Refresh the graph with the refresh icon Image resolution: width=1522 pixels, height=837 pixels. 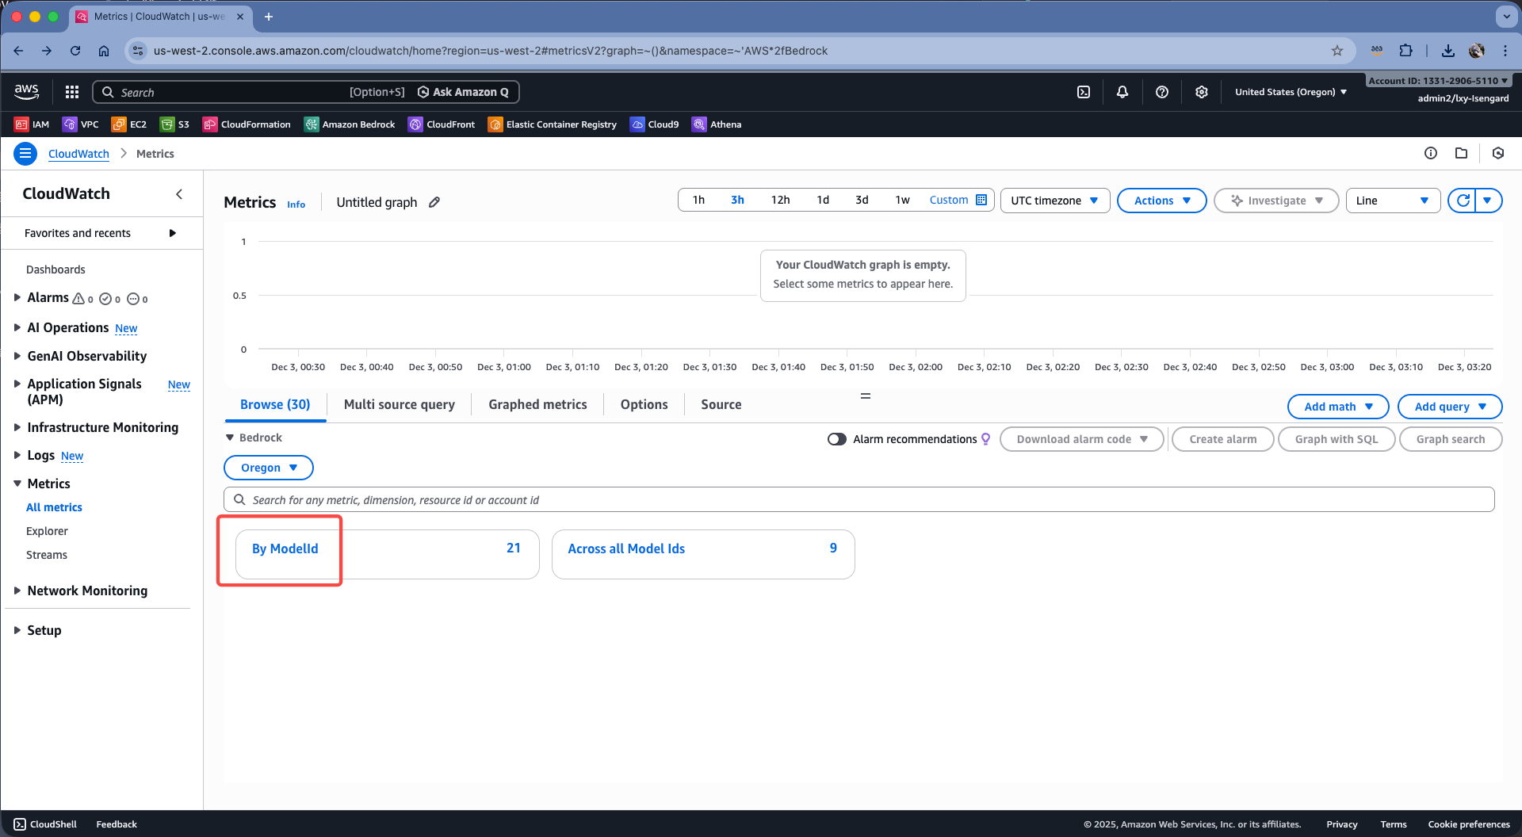click(1463, 201)
